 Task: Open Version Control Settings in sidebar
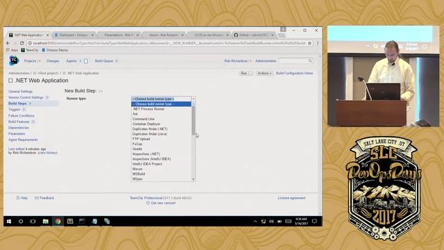[26, 97]
